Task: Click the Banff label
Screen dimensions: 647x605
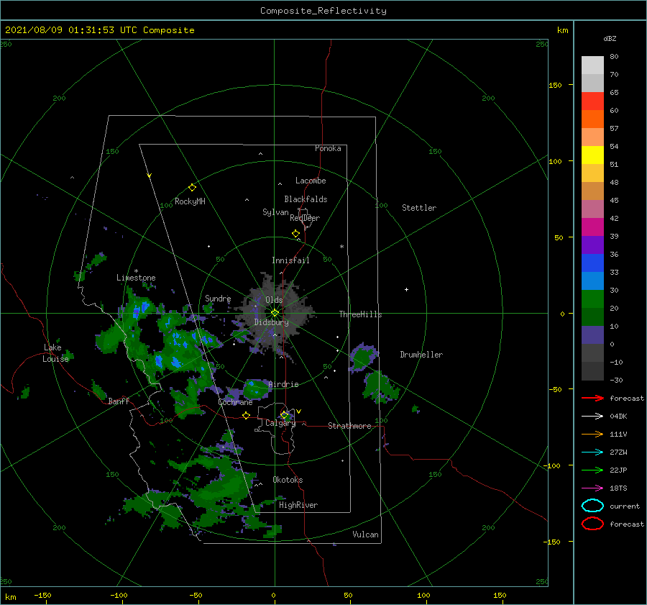Action: tap(119, 401)
